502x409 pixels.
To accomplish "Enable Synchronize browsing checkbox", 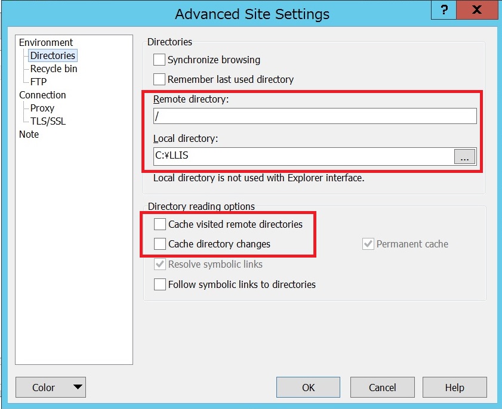I will [x=159, y=60].
